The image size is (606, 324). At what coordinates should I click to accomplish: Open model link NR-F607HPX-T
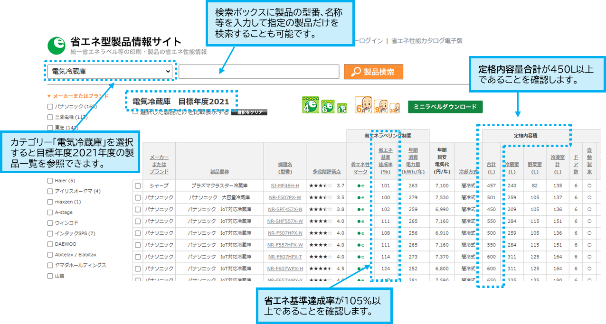tap(285, 257)
